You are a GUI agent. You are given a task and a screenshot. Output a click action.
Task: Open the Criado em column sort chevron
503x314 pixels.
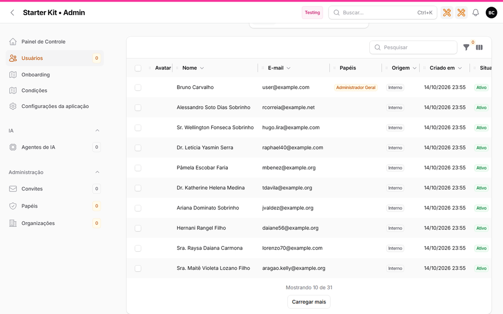(460, 68)
